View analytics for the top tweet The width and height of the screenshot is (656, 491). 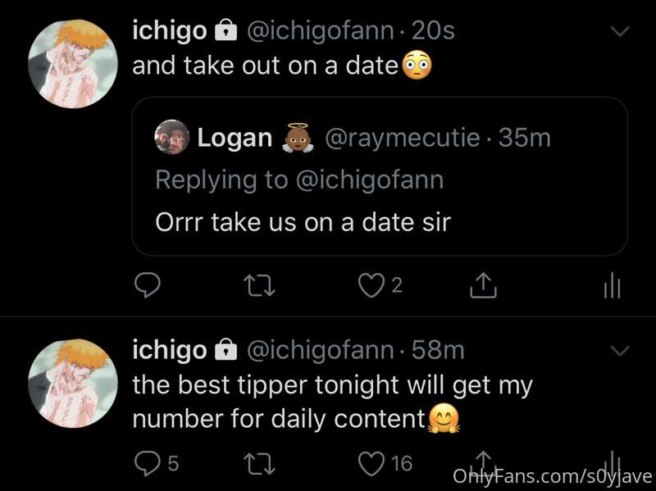pyautogui.click(x=612, y=285)
